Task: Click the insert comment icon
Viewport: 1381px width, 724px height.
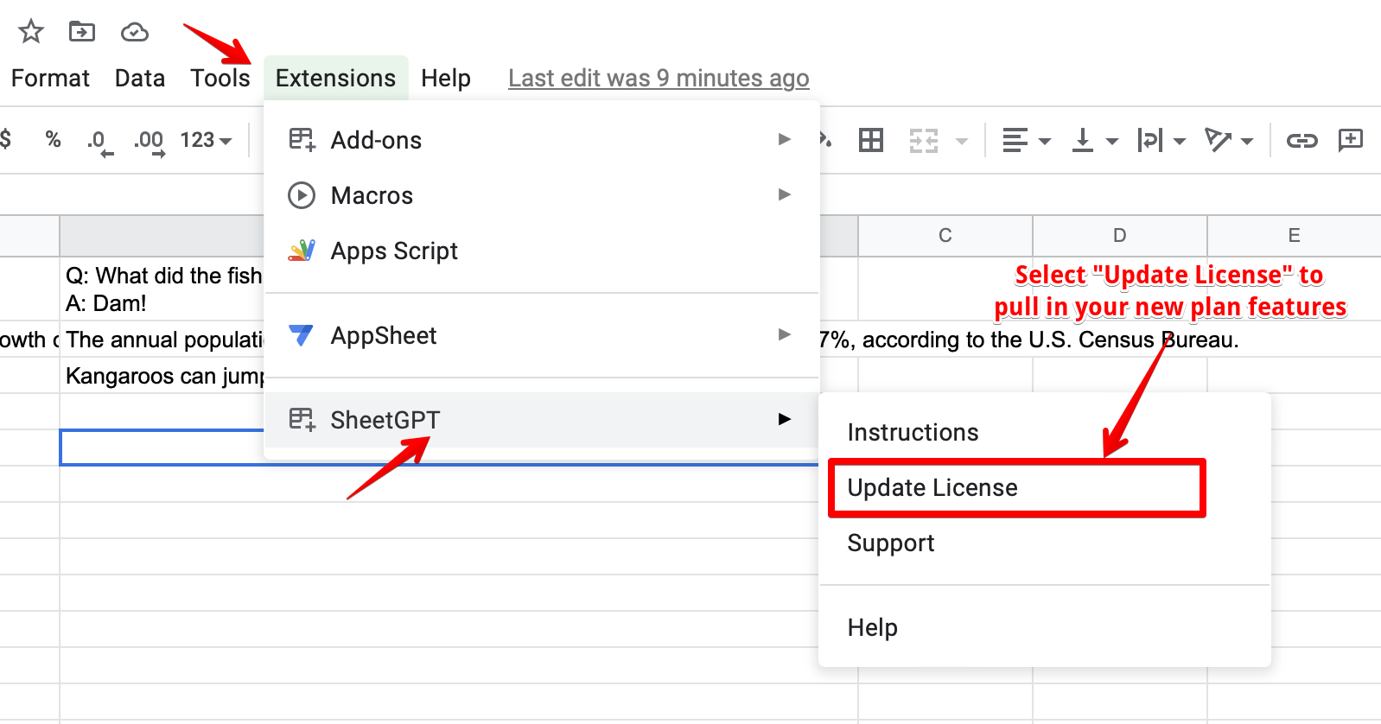Action: click(x=1350, y=140)
